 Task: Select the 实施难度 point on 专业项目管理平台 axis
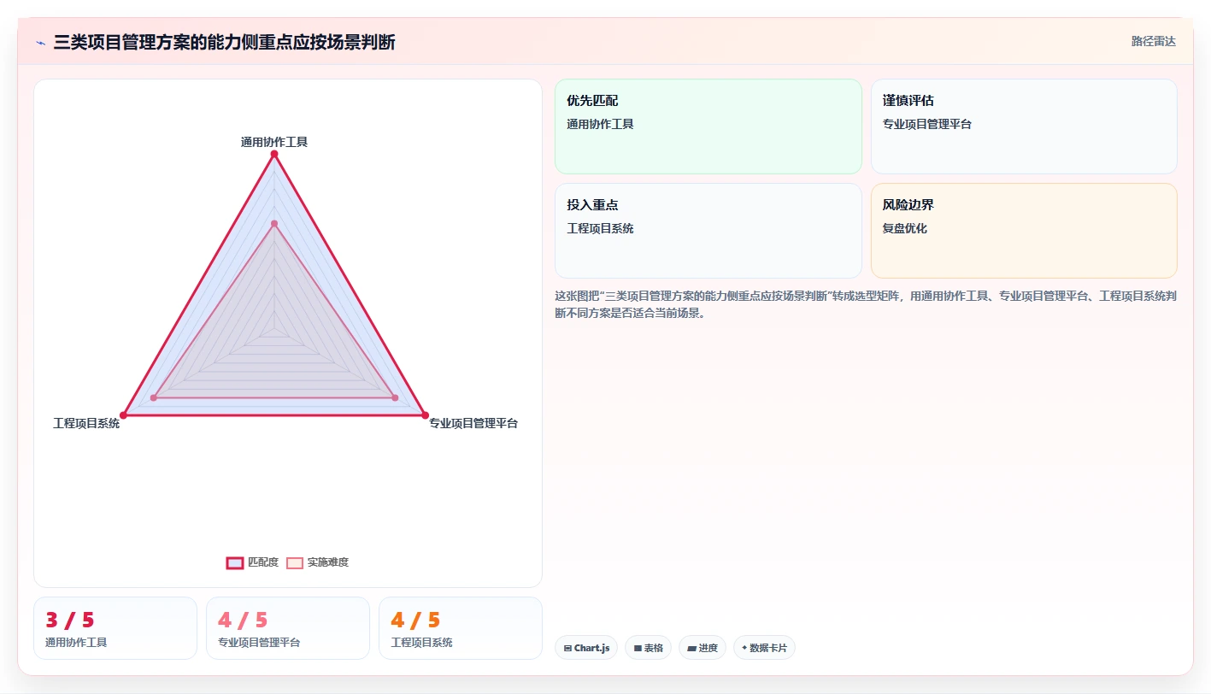tap(395, 397)
